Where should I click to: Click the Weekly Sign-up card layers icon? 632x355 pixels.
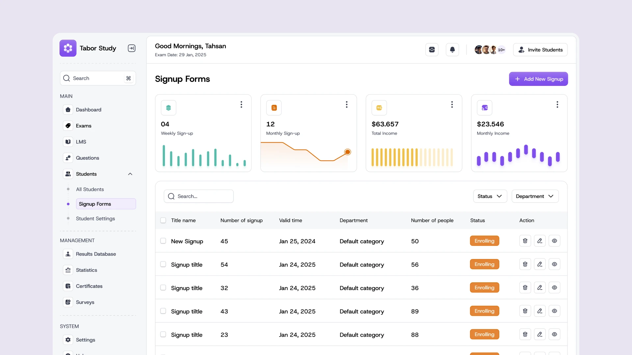coord(169,108)
